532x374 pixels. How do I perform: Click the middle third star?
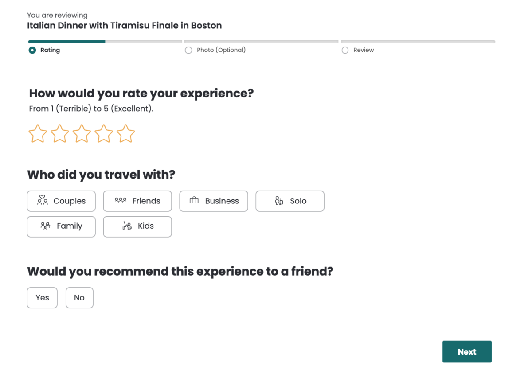pos(82,133)
